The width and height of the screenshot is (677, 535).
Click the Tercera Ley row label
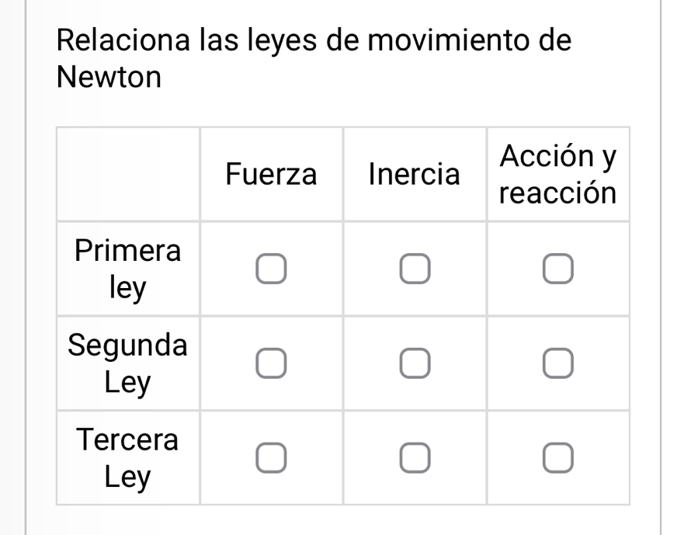128,458
